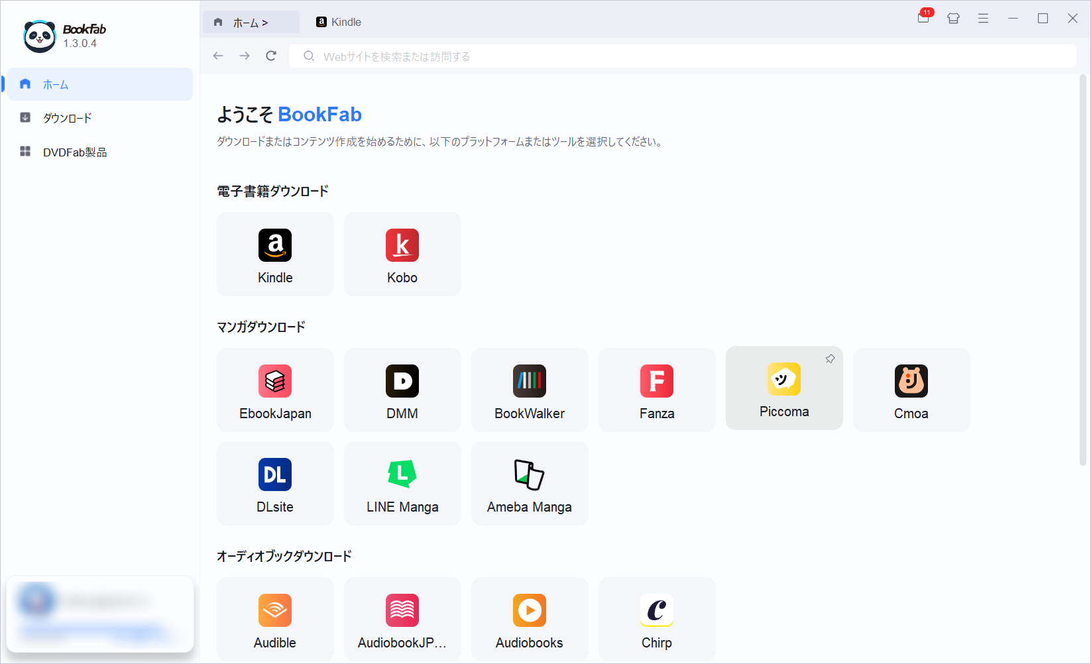The height and width of the screenshot is (664, 1091).
Task: Select the LINE Manga tile
Action: [x=402, y=483]
